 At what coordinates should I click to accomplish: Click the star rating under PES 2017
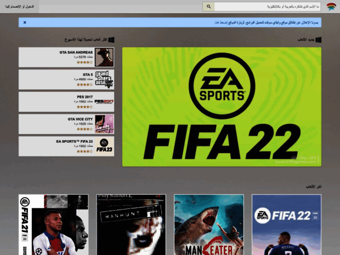pos(84,107)
